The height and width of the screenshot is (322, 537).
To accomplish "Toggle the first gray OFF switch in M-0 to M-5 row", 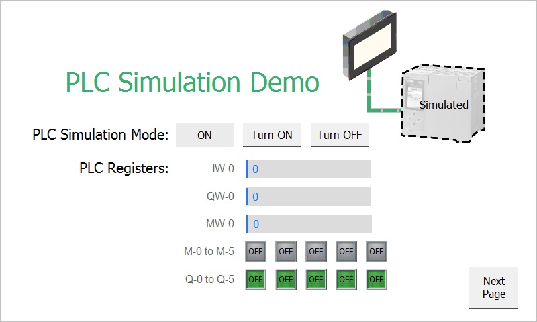I will 256,251.
